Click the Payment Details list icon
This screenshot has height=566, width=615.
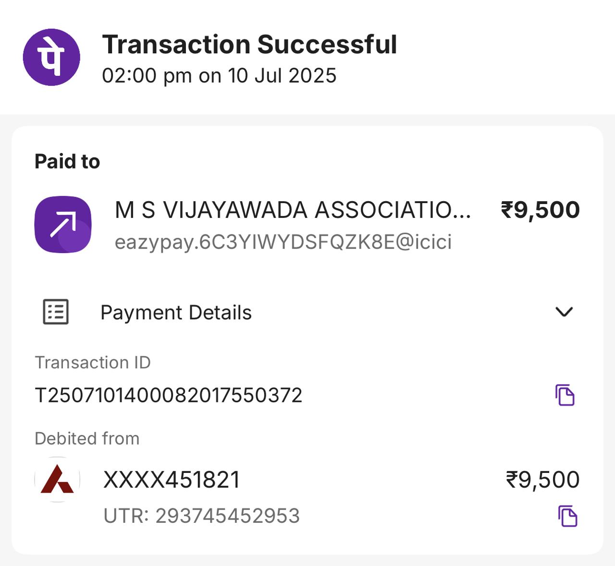pos(56,312)
